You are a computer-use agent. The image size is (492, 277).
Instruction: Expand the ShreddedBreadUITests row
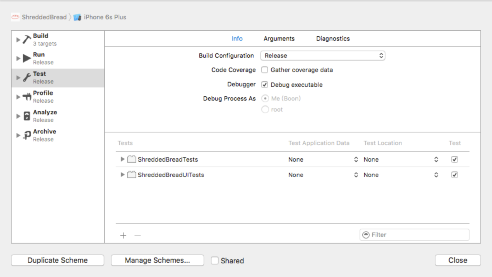[122, 174]
